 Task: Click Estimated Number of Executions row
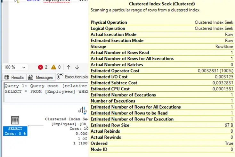click(162, 95)
